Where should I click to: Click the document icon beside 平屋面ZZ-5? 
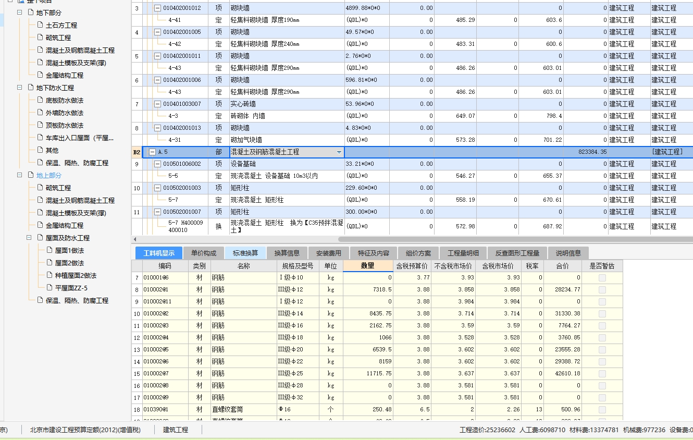tap(49, 288)
